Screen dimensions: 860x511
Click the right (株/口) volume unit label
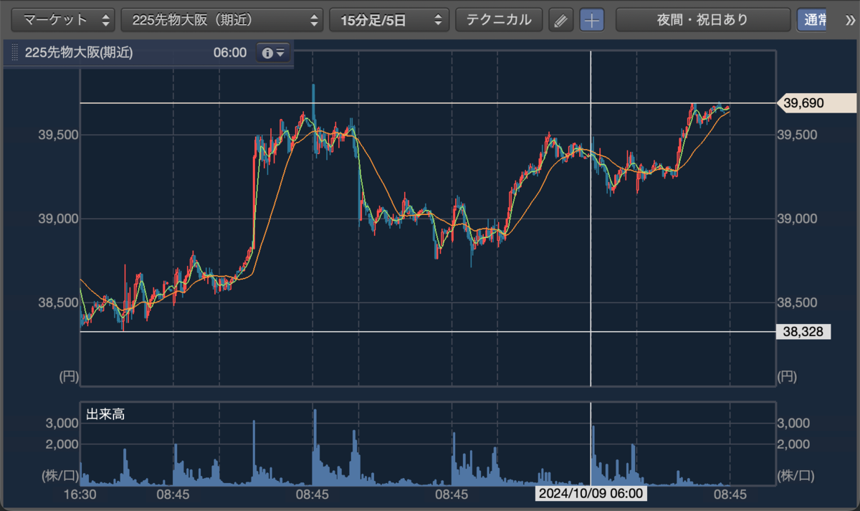[x=796, y=474]
